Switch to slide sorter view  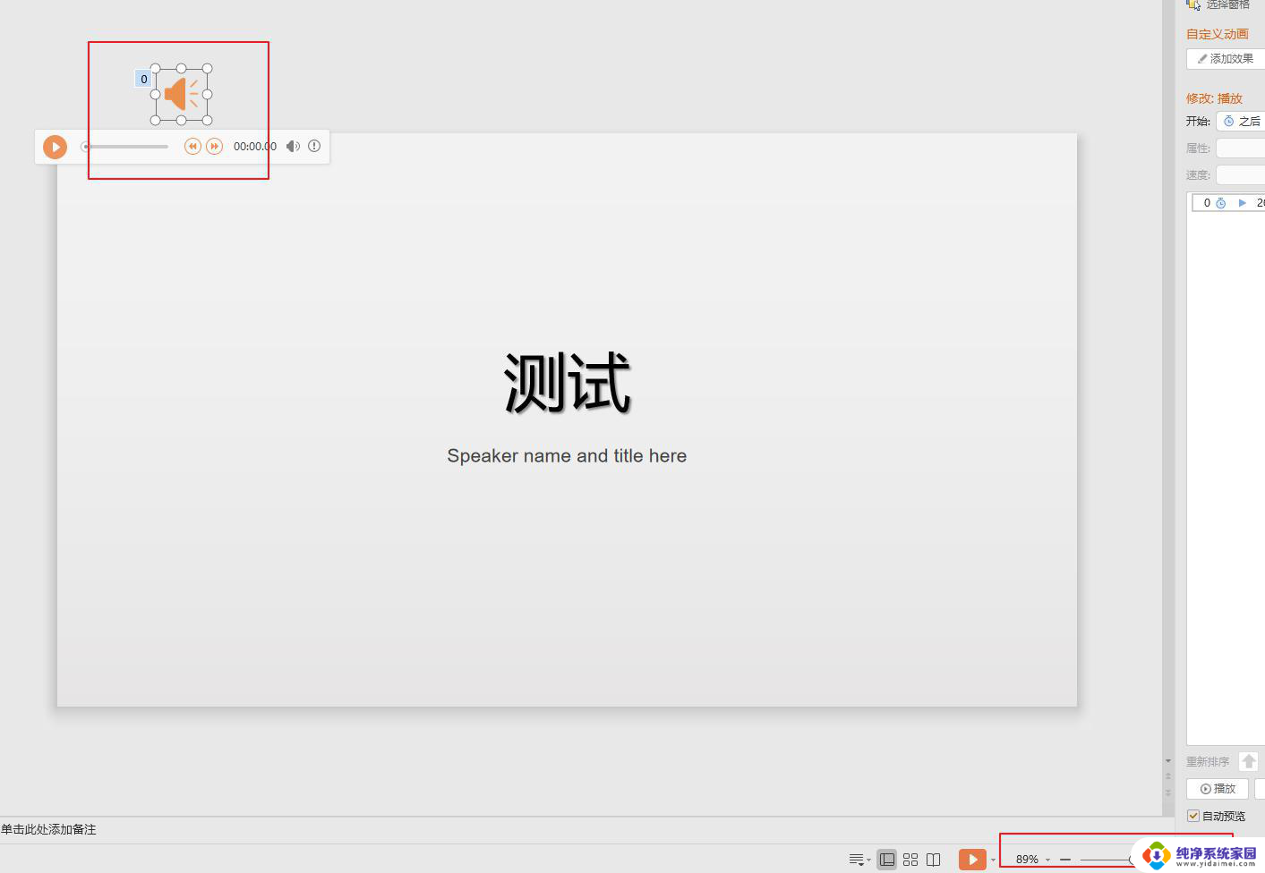tap(910, 860)
